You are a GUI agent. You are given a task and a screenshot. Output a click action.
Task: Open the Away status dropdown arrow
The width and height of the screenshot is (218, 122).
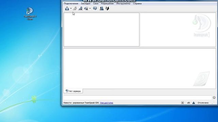[71, 8]
